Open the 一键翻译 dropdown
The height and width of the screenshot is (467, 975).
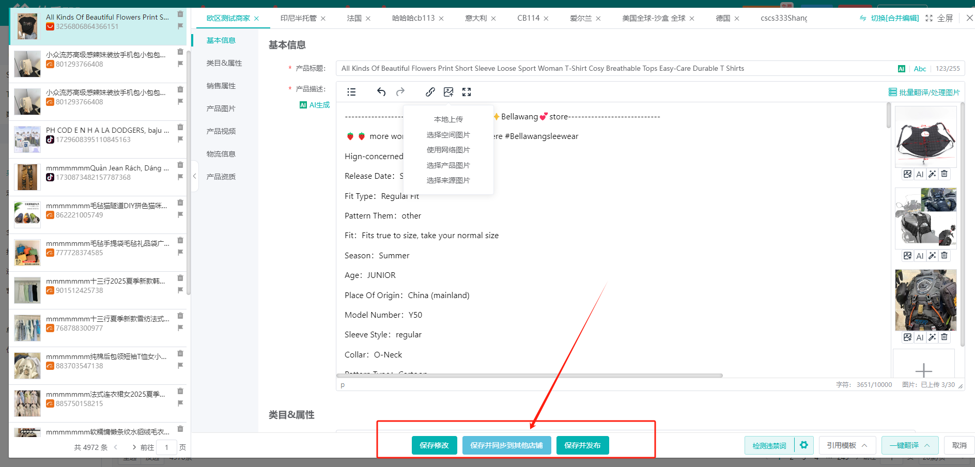point(909,445)
